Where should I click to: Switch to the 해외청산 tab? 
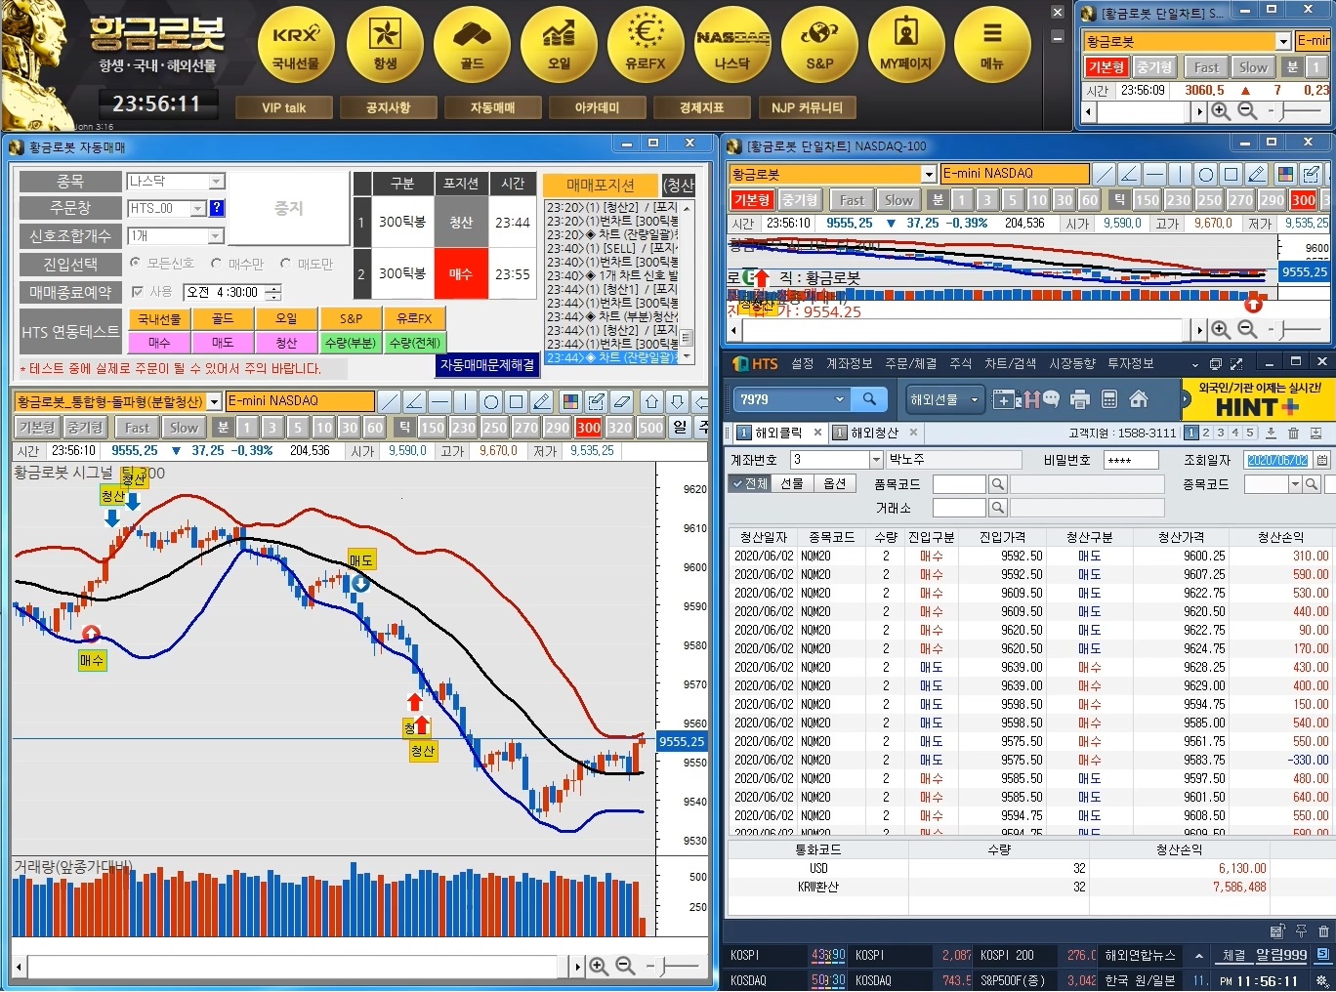click(874, 433)
